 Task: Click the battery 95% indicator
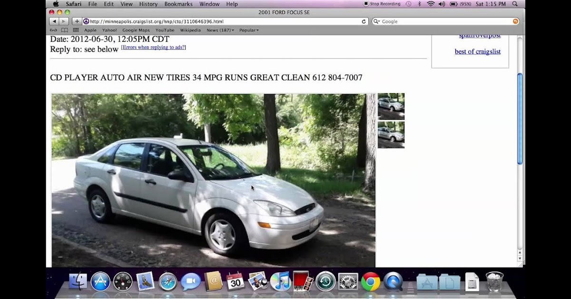(x=461, y=4)
